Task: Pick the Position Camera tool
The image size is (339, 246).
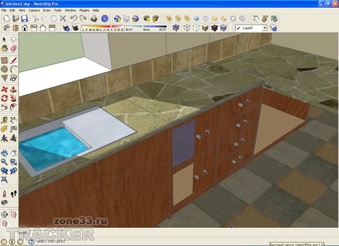Action: point(5,194)
